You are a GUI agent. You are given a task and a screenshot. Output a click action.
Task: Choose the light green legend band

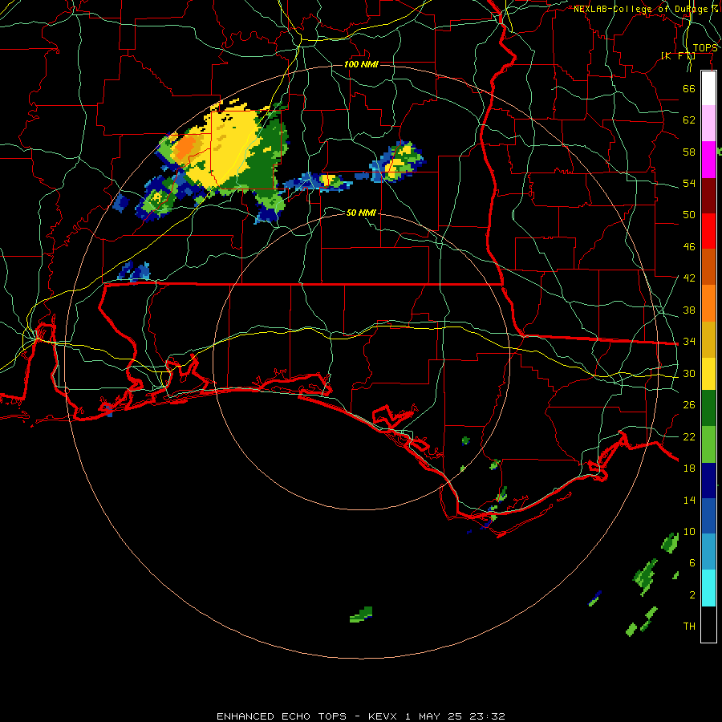pyautogui.click(x=708, y=444)
